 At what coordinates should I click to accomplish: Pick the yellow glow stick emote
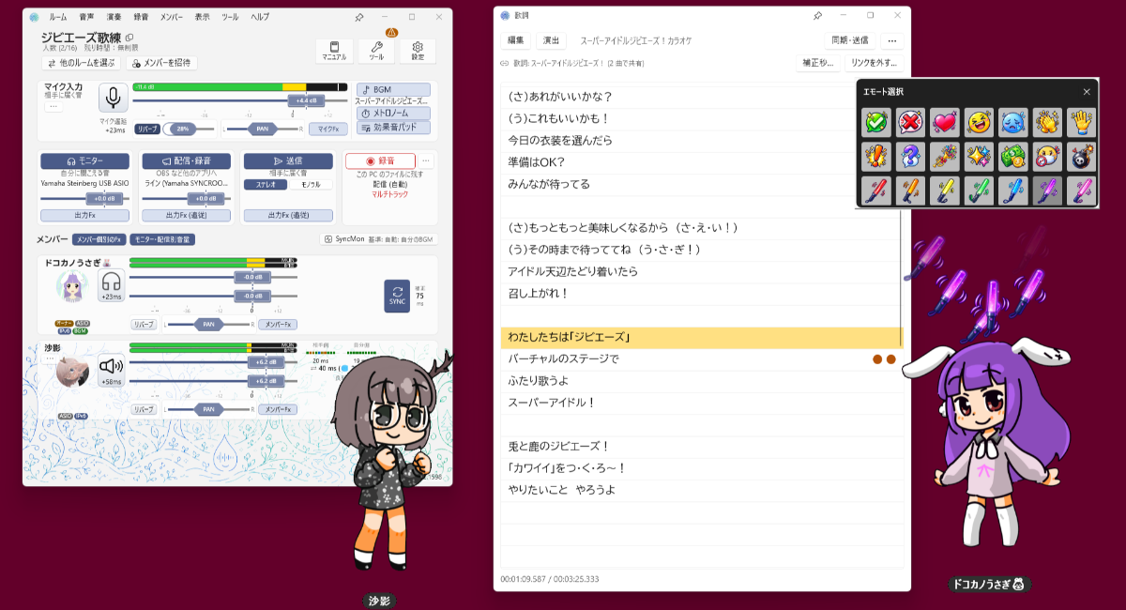[945, 190]
